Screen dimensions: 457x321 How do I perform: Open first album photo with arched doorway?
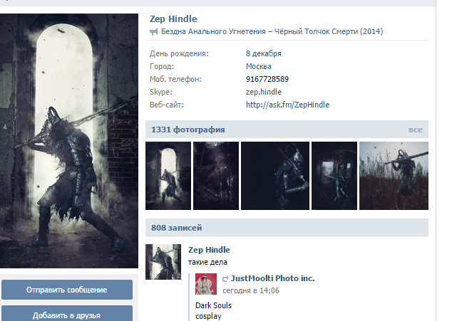(168, 176)
